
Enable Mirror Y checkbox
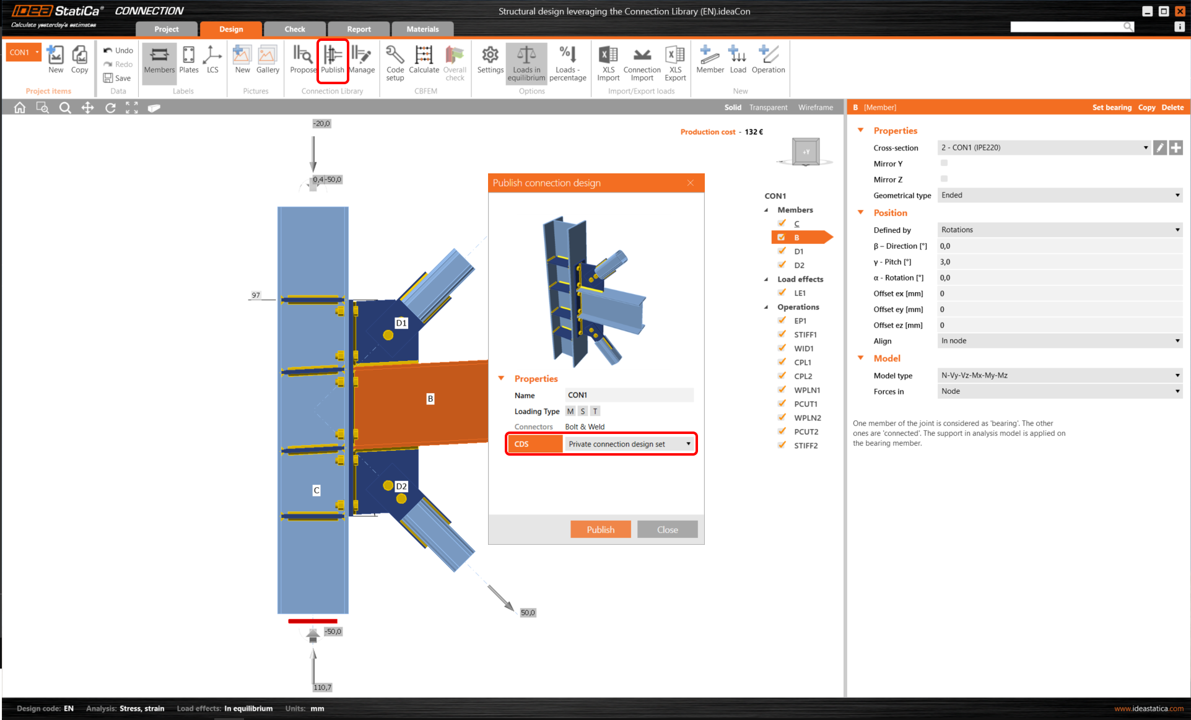(x=944, y=163)
